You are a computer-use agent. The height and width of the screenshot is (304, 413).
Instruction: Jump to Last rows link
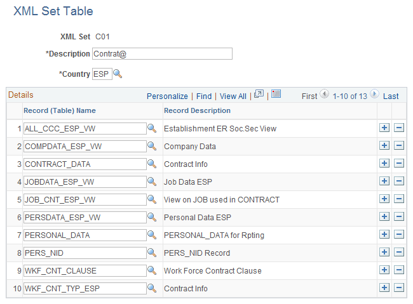coord(391,96)
